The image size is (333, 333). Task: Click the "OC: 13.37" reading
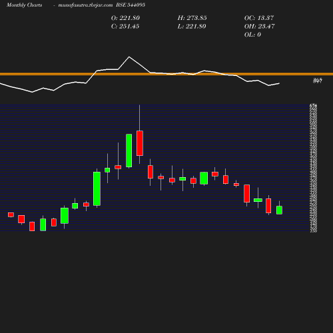click(x=259, y=18)
